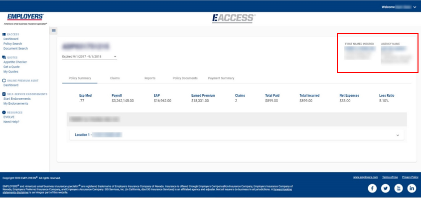The image size is (421, 198).
Task: Open Appetite Checker link
Action: (15, 62)
